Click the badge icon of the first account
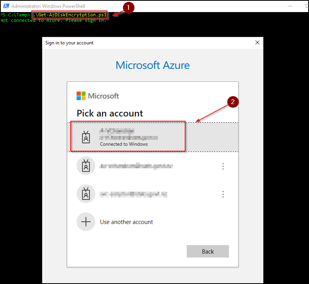The image size is (309, 284). point(86,137)
